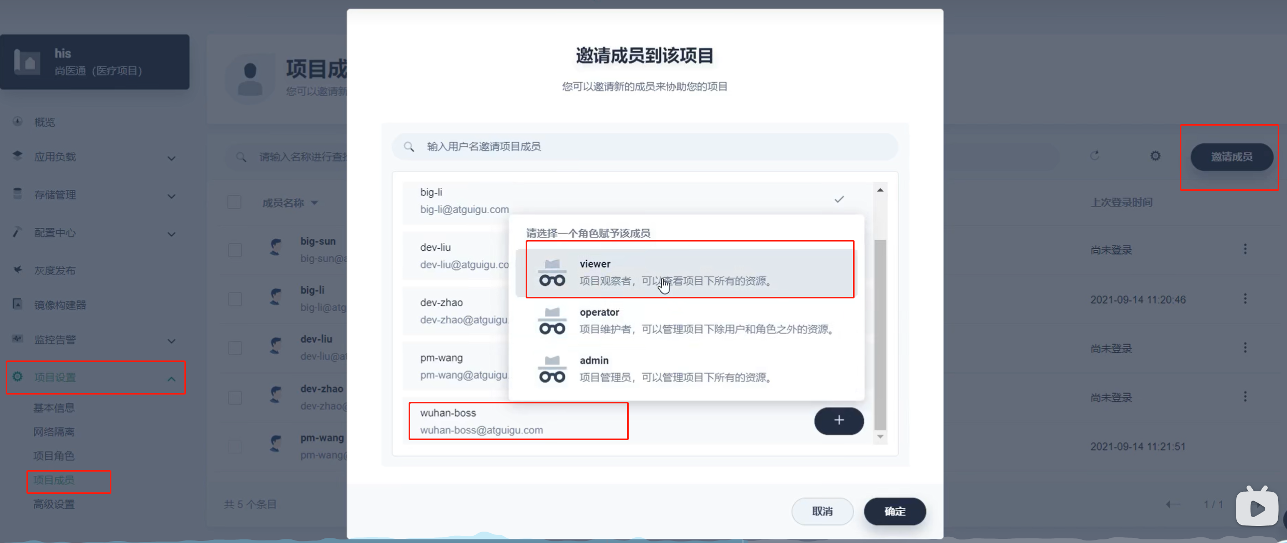Click the 镜像构建器 icon
This screenshot has width=1287, height=543.
coord(18,304)
